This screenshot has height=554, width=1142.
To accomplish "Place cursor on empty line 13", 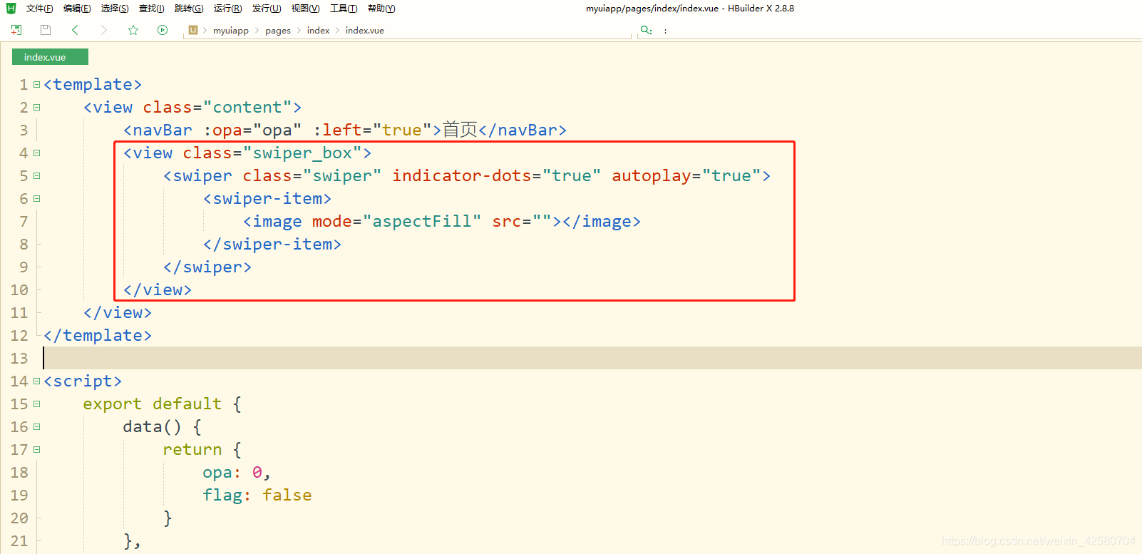I will pos(592,358).
